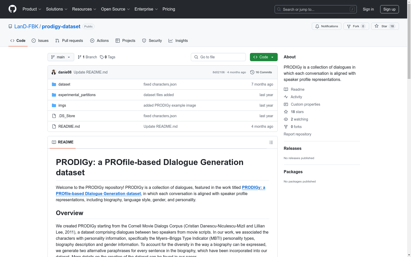
Task: Open the Enterprise dropdown
Action: pyautogui.click(x=146, y=9)
